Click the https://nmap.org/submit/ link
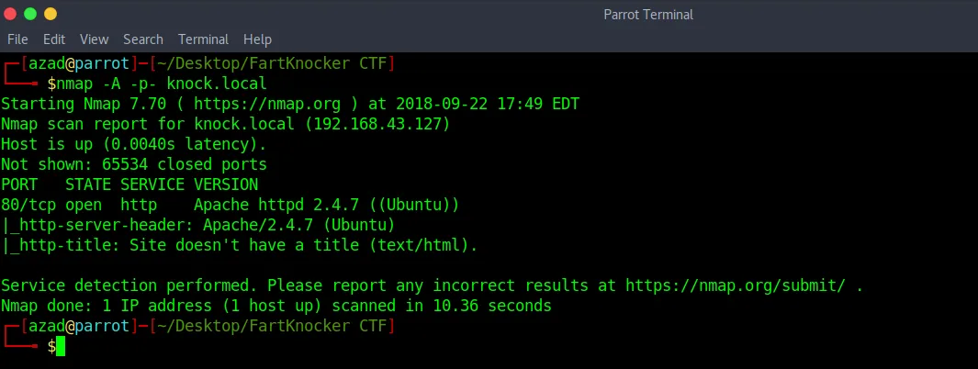This screenshot has width=978, height=369. pyautogui.click(x=736, y=285)
